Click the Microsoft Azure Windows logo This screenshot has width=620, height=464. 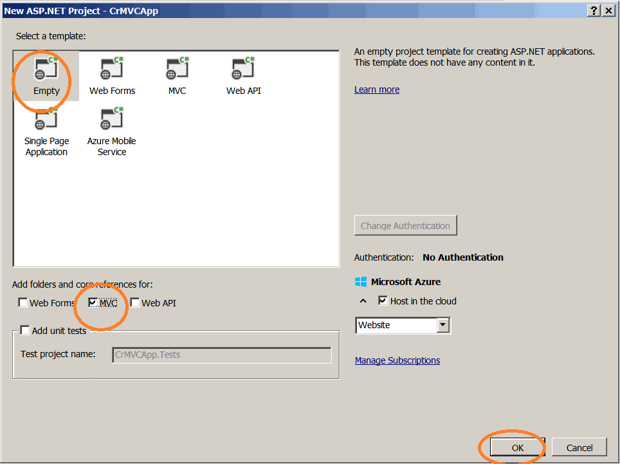coord(361,282)
